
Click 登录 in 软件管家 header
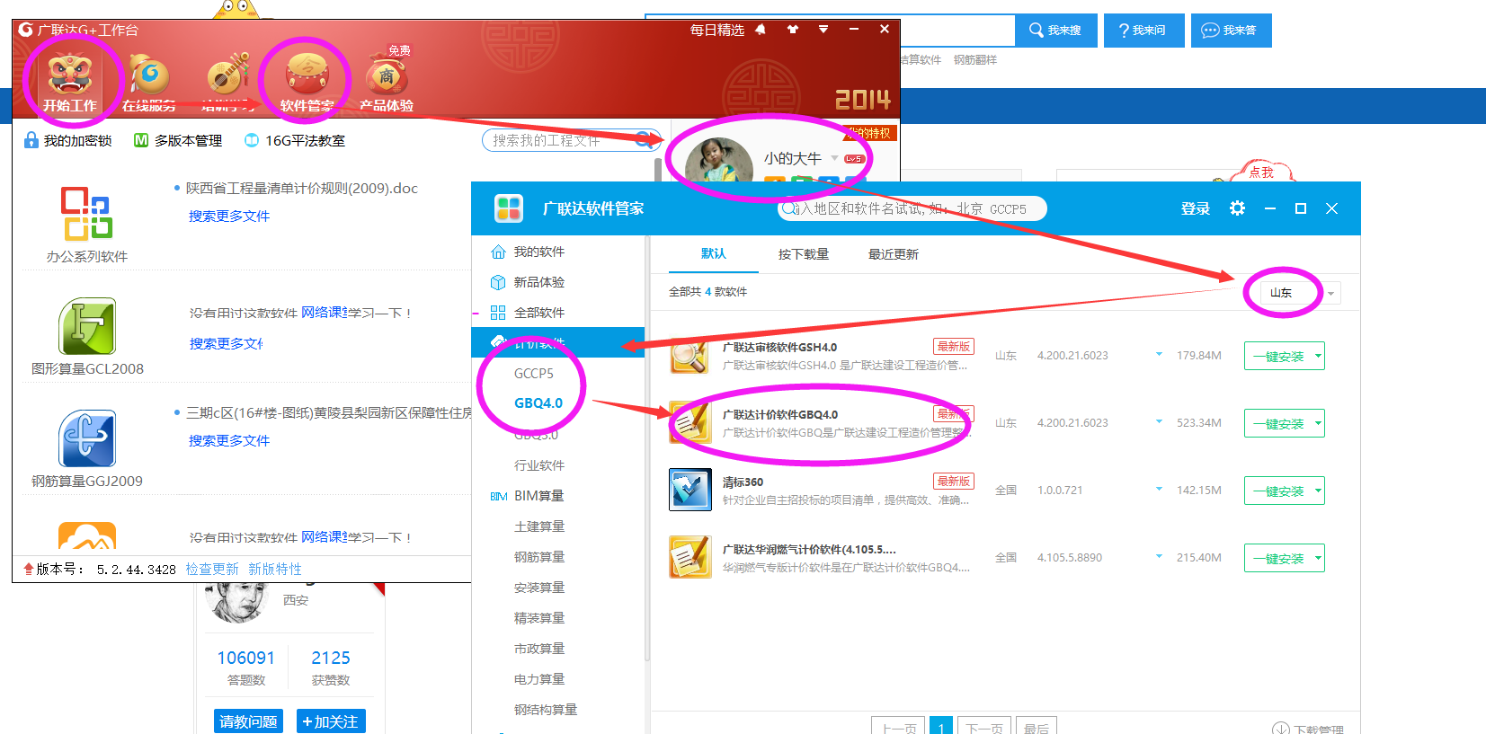1196,208
